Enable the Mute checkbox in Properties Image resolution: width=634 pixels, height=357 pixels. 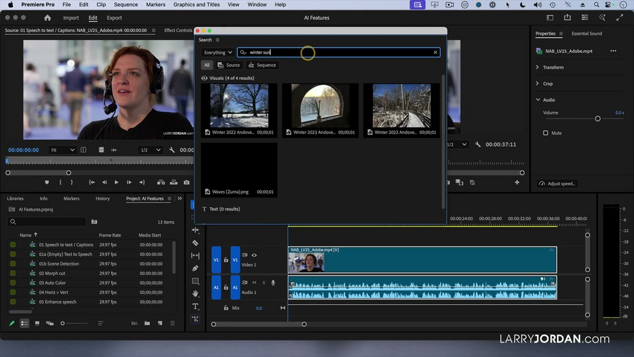545,133
